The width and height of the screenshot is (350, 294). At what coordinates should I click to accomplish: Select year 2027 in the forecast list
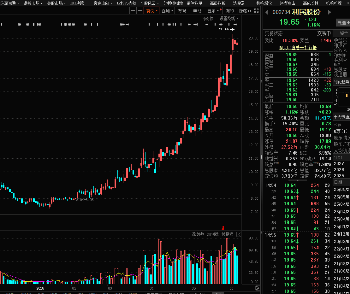[x=339, y=164]
